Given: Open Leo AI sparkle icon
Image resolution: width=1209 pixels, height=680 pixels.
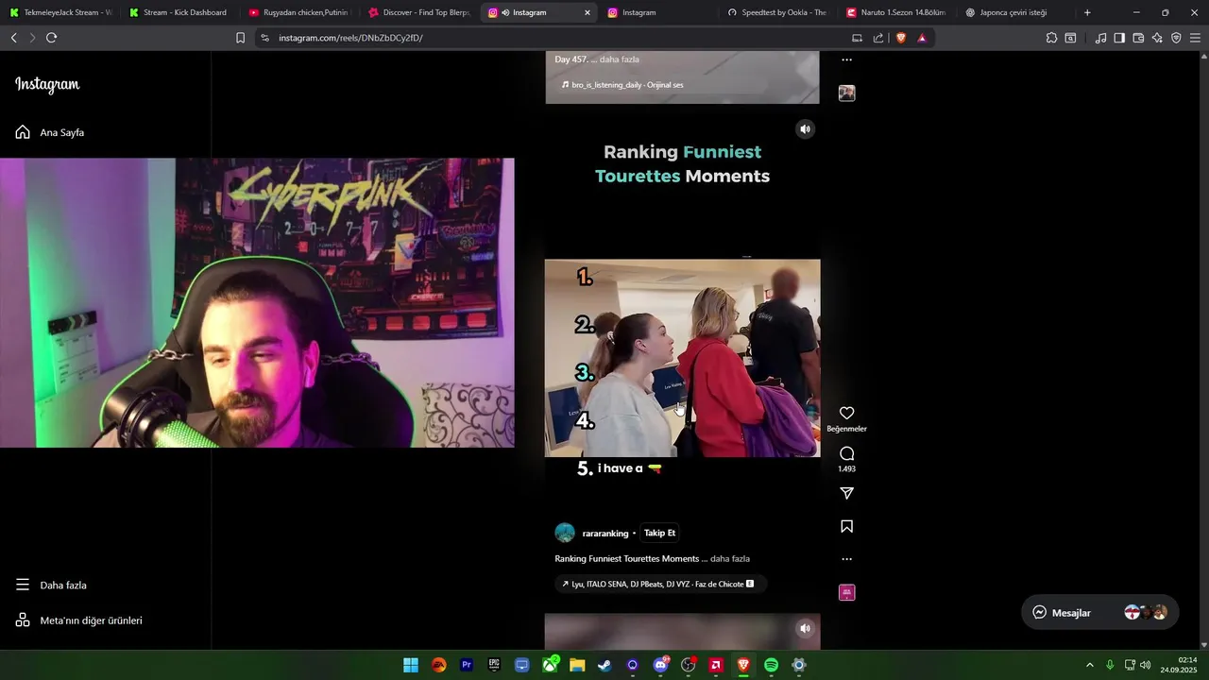Looking at the screenshot, I should click(1157, 38).
